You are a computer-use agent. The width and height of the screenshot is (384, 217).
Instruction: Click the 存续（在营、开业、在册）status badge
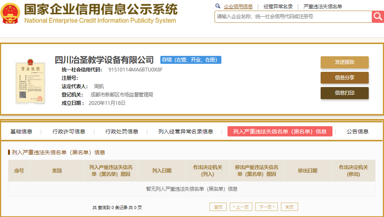pos(191,60)
